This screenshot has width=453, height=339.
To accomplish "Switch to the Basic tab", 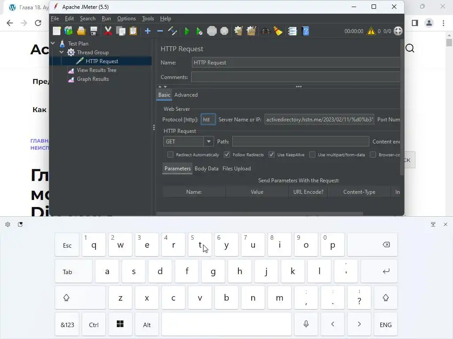I will [x=164, y=95].
